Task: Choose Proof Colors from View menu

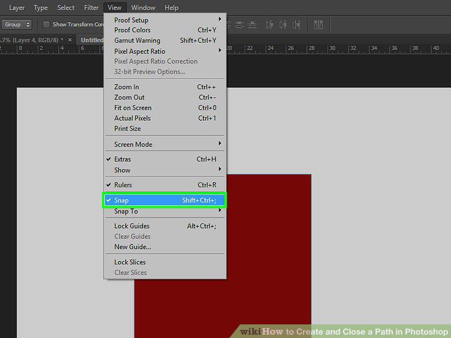Action: click(165, 30)
